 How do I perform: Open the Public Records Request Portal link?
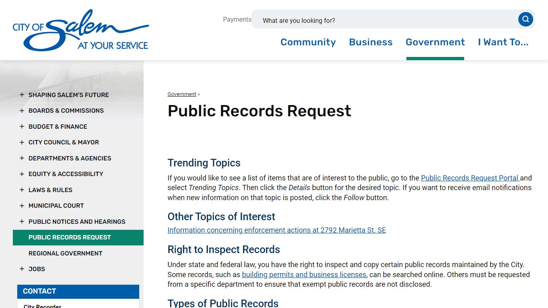[471, 178]
